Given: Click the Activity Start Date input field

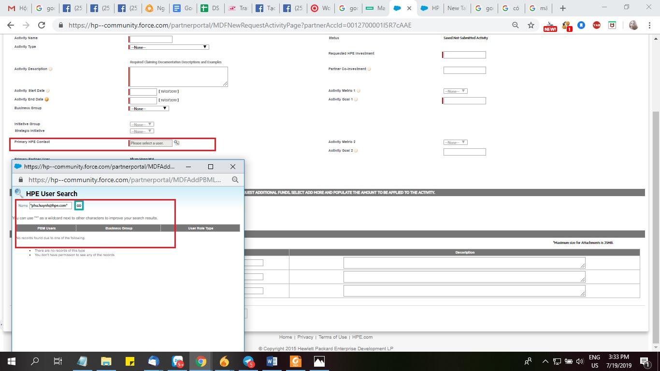Looking at the screenshot, I should pos(143,92).
